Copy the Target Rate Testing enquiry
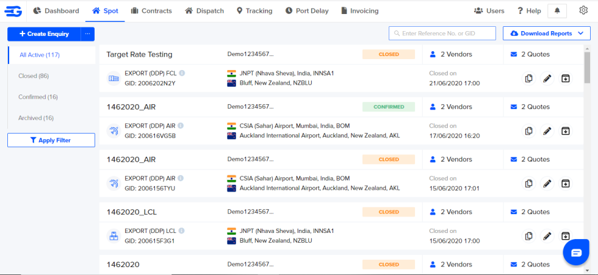 tap(529, 79)
